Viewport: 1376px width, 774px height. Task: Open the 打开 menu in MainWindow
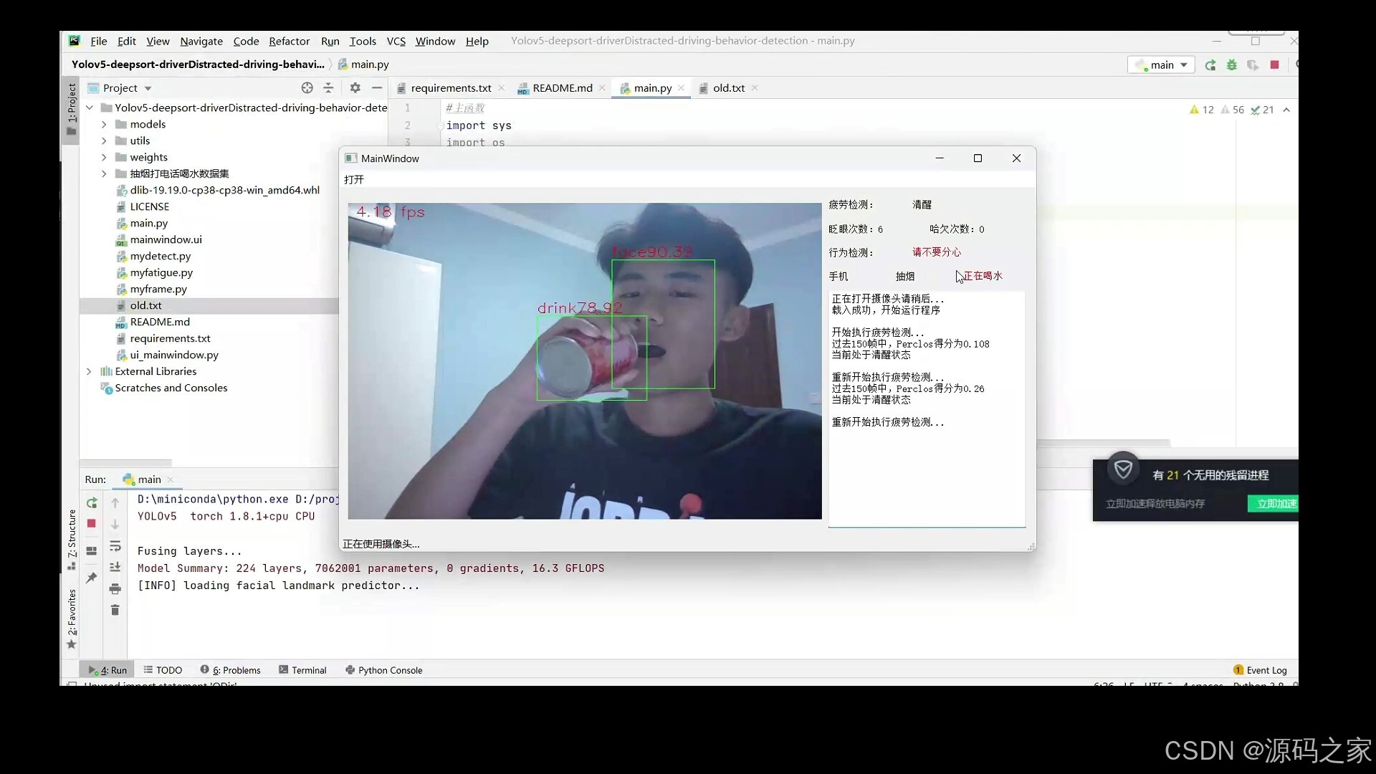353,179
